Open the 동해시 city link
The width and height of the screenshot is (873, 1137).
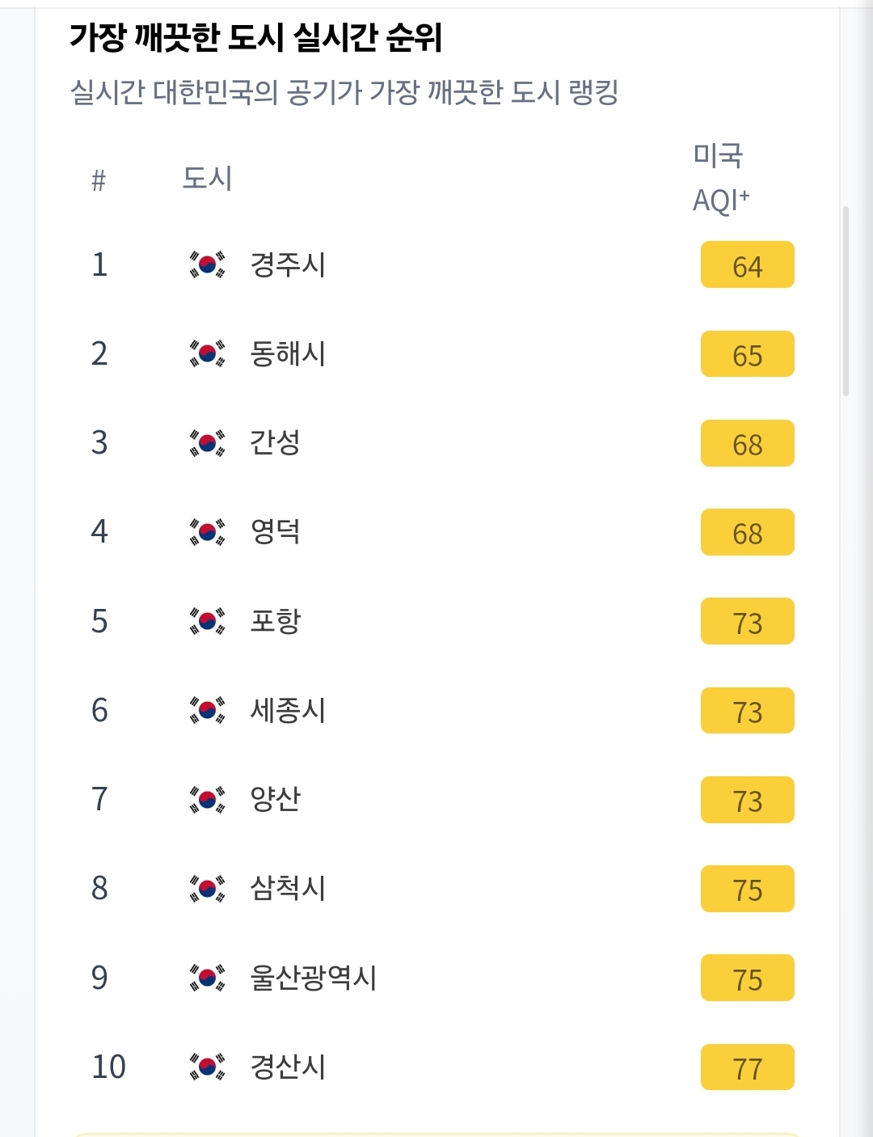point(288,353)
